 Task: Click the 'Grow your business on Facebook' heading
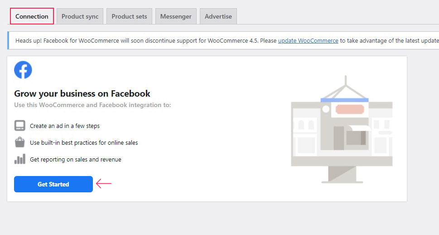pos(82,93)
